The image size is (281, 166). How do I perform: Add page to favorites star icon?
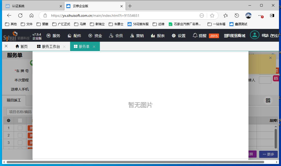[212, 16]
